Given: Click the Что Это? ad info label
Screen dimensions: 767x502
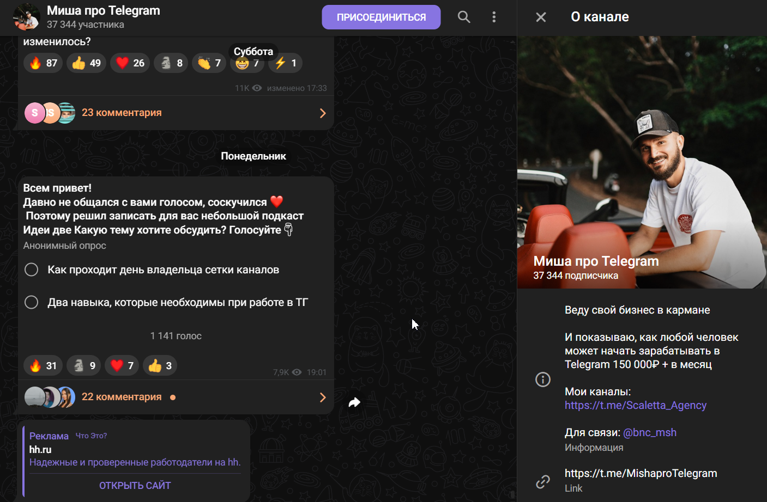Looking at the screenshot, I should click(x=91, y=436).
